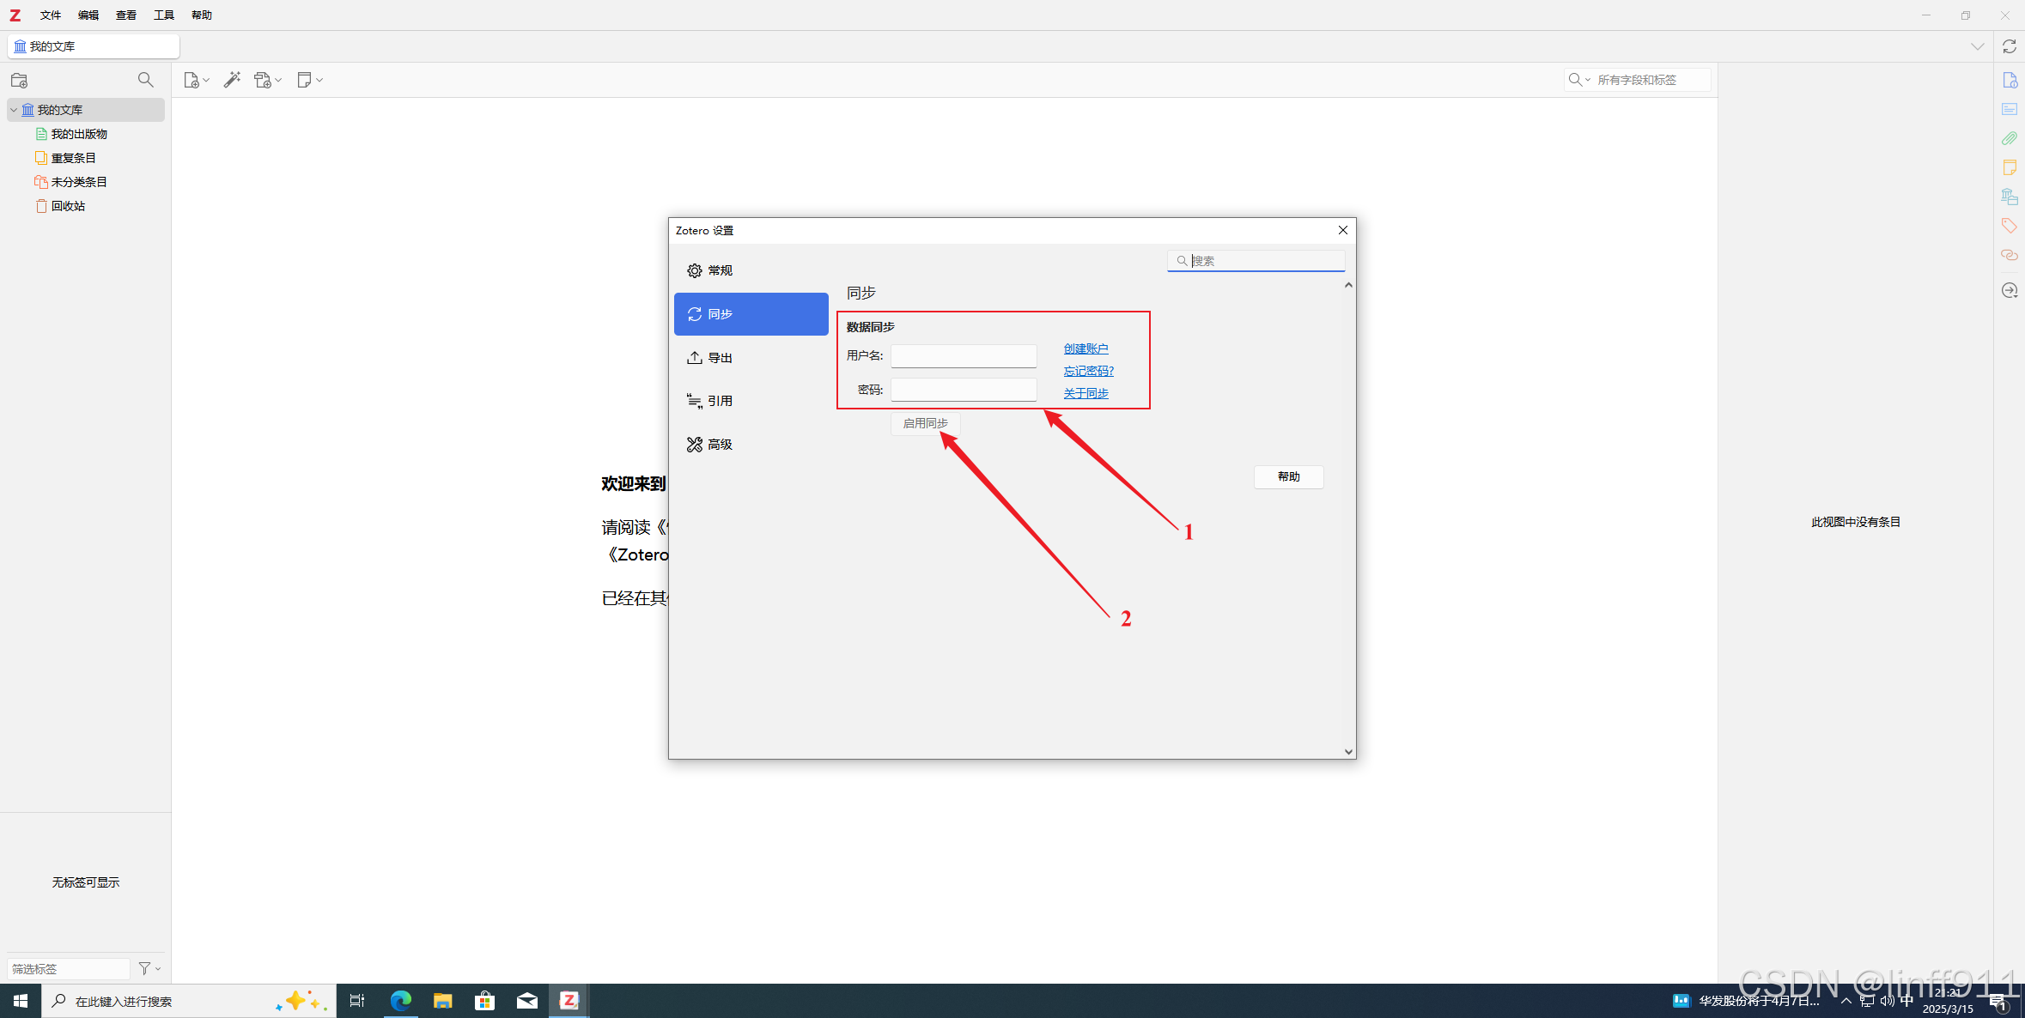Click the add item by identifier wand
2025x1018 pixels.
point(232,80)
